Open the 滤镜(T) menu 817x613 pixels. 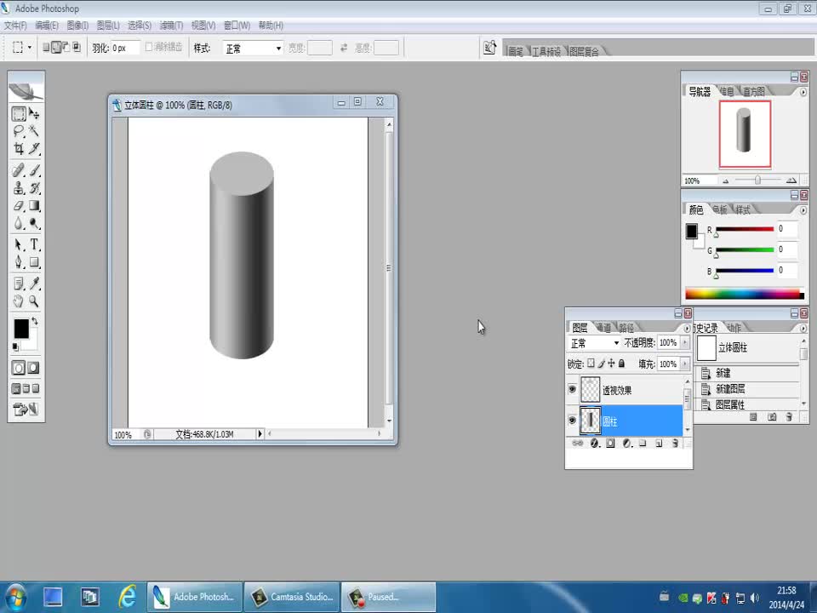point(172,26)
